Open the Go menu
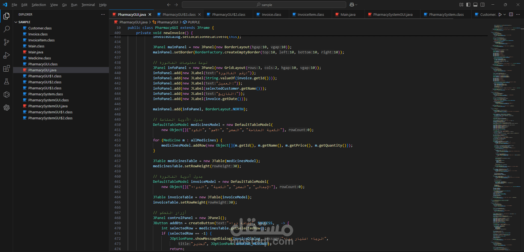524x252 pixels. pos(64,5)
